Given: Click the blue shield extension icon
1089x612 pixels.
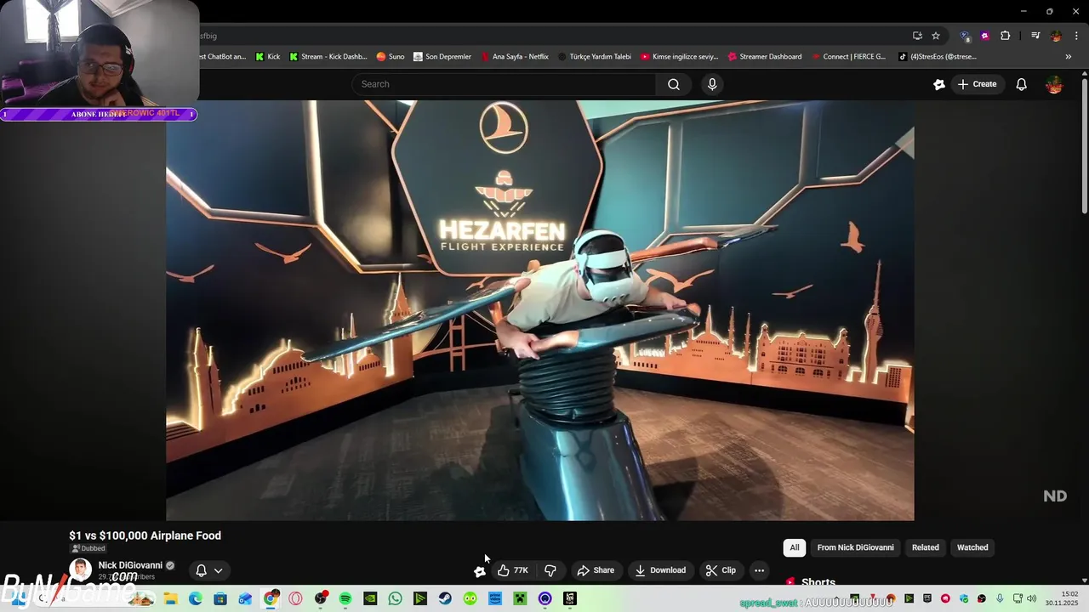Looking at the screenshot, I should [965, 36].
